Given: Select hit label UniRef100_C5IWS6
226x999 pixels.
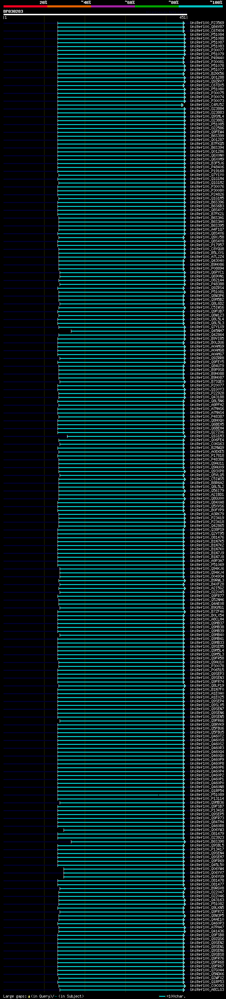Looking at the screenshot, I should coord(207,308).
